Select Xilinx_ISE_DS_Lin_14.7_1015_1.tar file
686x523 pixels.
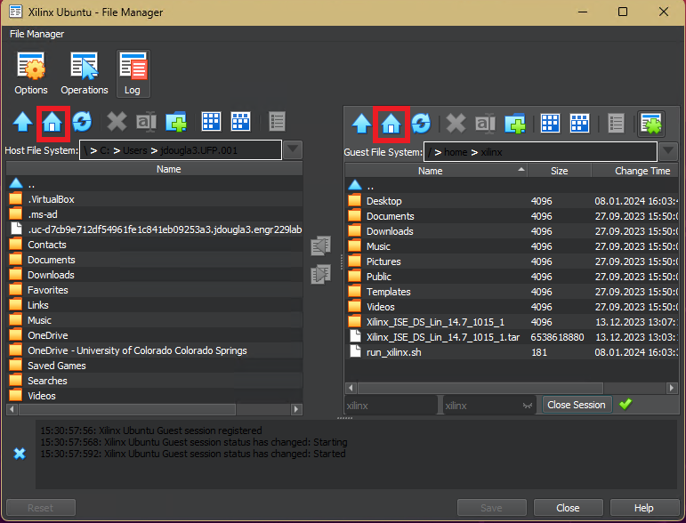[x=512, y=337]
